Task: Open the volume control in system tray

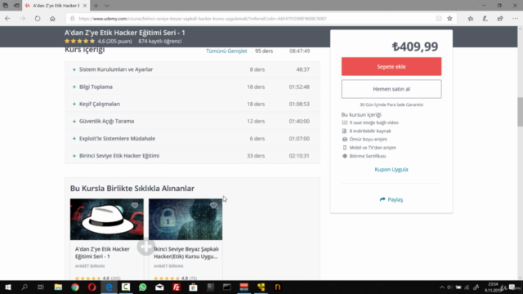Action: pos(449,287)
